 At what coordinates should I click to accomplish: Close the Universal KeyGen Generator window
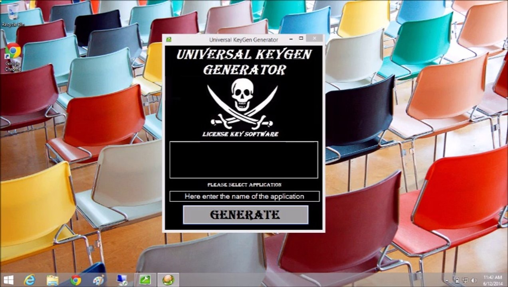point(315,38)
